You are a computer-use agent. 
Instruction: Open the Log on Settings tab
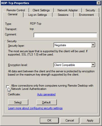[38, 15]
